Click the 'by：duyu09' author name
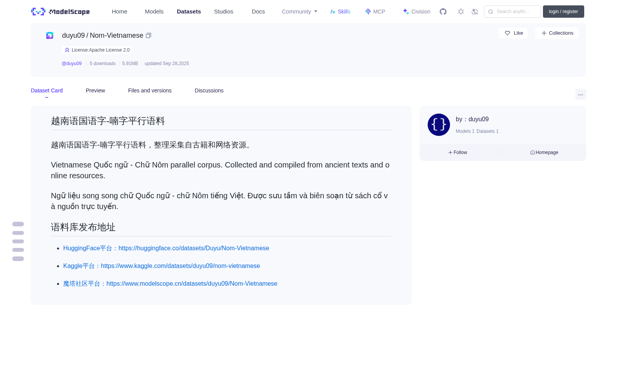This screenshot has width=617, height=385. [472, 119]
